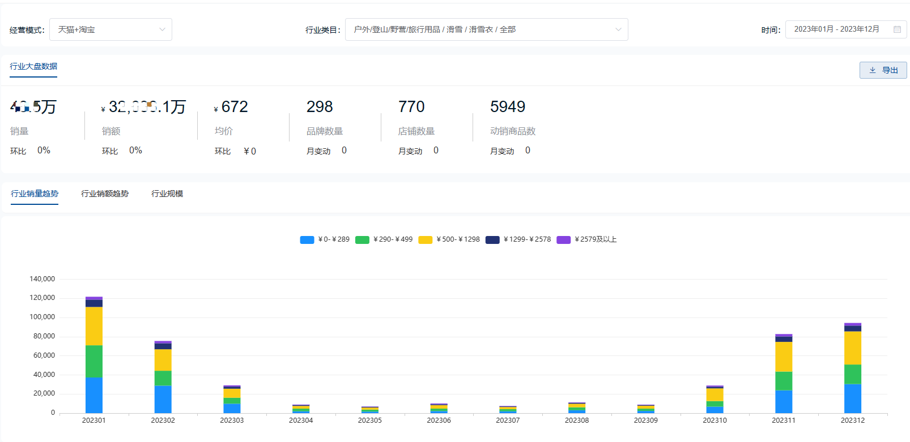Click the x-axis label 202308
The width and height of the screenshot is (910, 442).
[577, 420]
